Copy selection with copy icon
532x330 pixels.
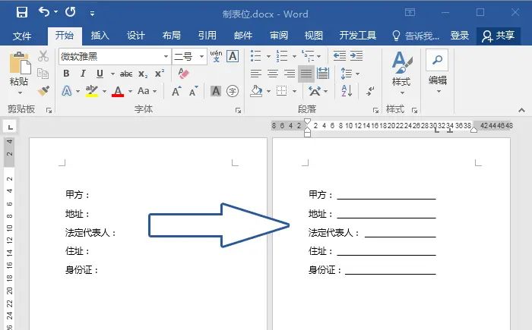(x=43, y=74)
